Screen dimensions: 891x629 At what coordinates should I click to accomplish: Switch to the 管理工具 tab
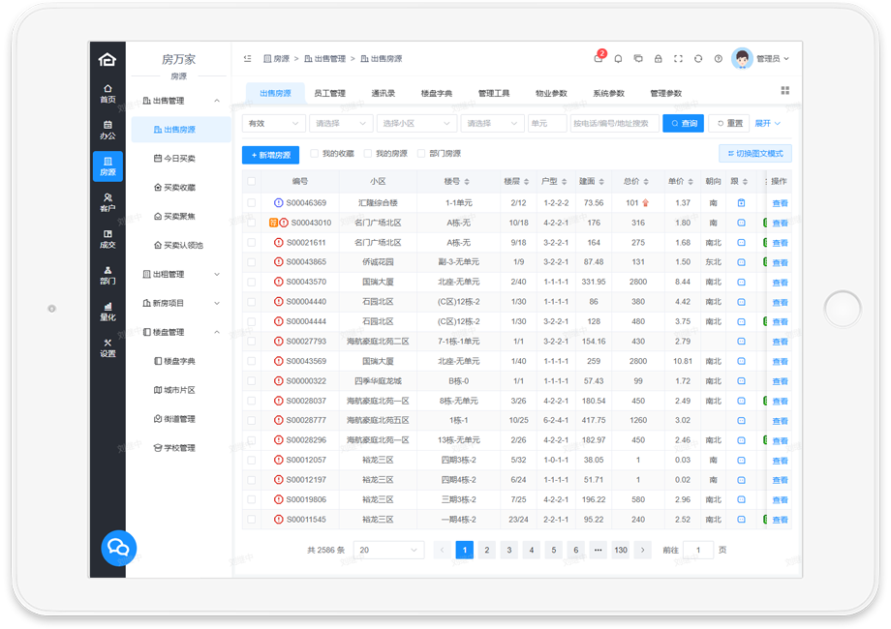click(x=494, y=93)
